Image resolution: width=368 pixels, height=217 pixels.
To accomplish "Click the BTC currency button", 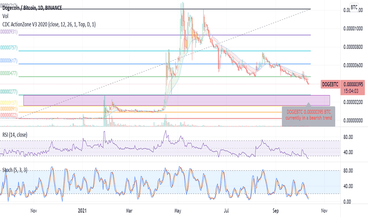I will tap(354, 7).
